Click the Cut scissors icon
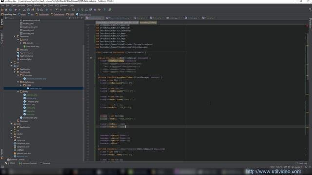The height and width of the screenshot is (175, 312). [x=24, y=10]
